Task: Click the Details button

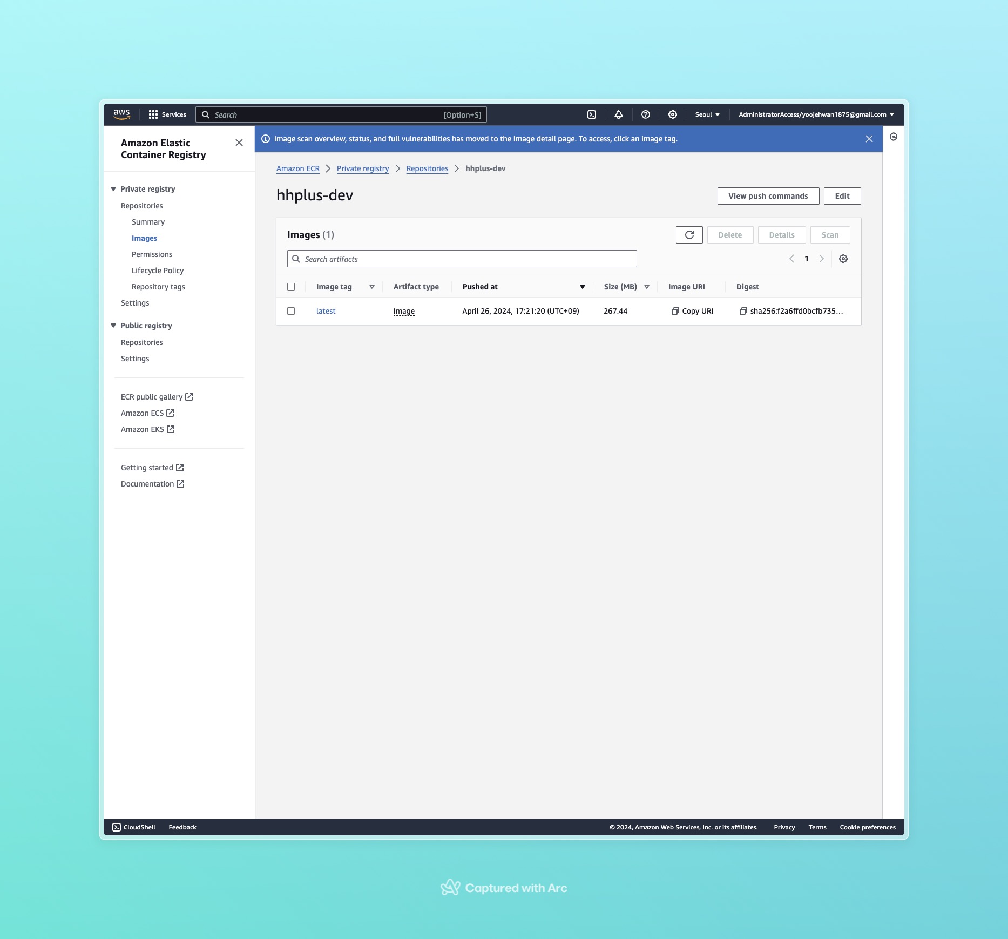Action: 782,235
